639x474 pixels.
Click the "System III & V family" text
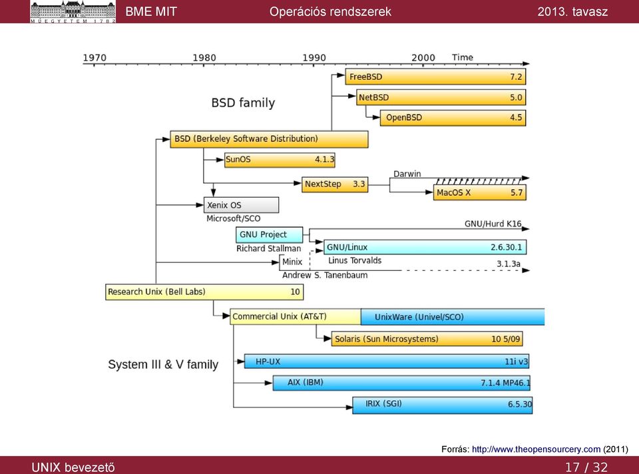[163, 364]
